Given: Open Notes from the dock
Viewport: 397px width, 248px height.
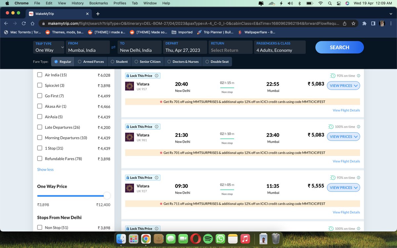Looking at the screenshot, I should coord(233,238).
